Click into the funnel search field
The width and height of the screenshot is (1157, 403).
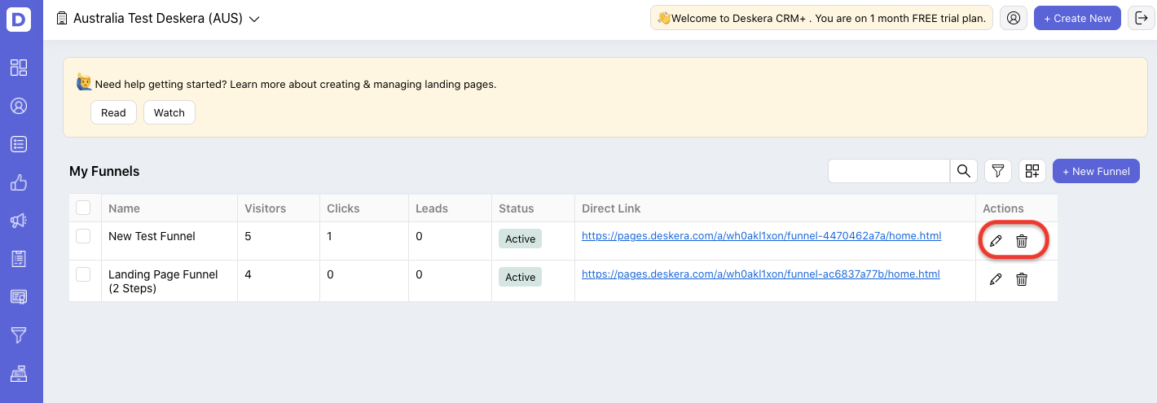point(889,171)
